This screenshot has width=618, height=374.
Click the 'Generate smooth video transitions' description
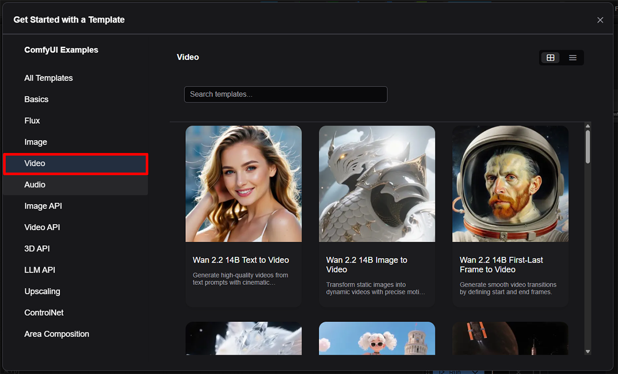508,288
